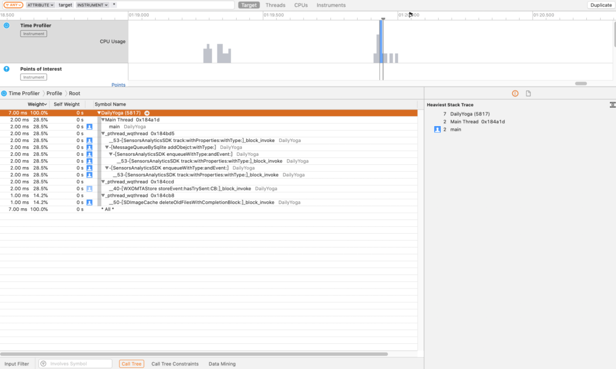Collapse _pthread_wqthread 0x184cb8 row
Image resolution: width=616 pixels, height=369 pixels.
coord(103,196)
